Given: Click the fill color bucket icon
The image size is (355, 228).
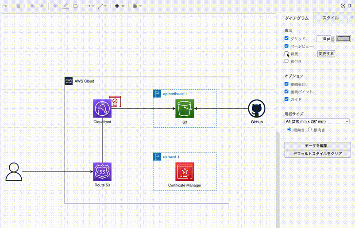Looking at the screenshot, I should [55, 6].
